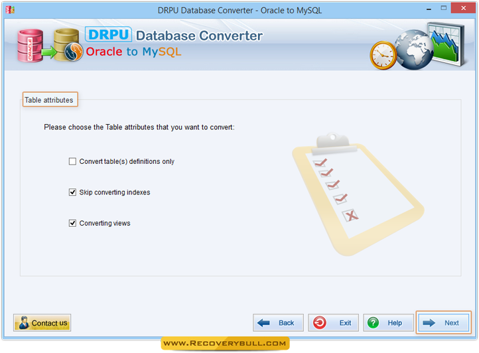Image resolution: width=479 pixels, height=353 pixels.
Task: Click the green chart monitor icon
Action: (446, 44)
